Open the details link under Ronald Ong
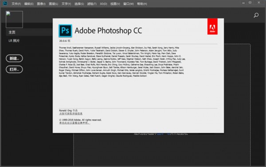266x167 pixels. (71, 113)
